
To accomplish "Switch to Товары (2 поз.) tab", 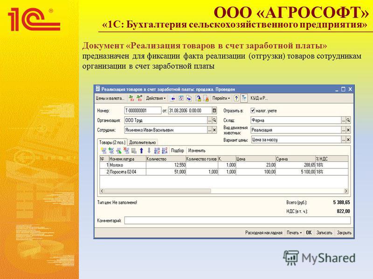I will 112,142.
